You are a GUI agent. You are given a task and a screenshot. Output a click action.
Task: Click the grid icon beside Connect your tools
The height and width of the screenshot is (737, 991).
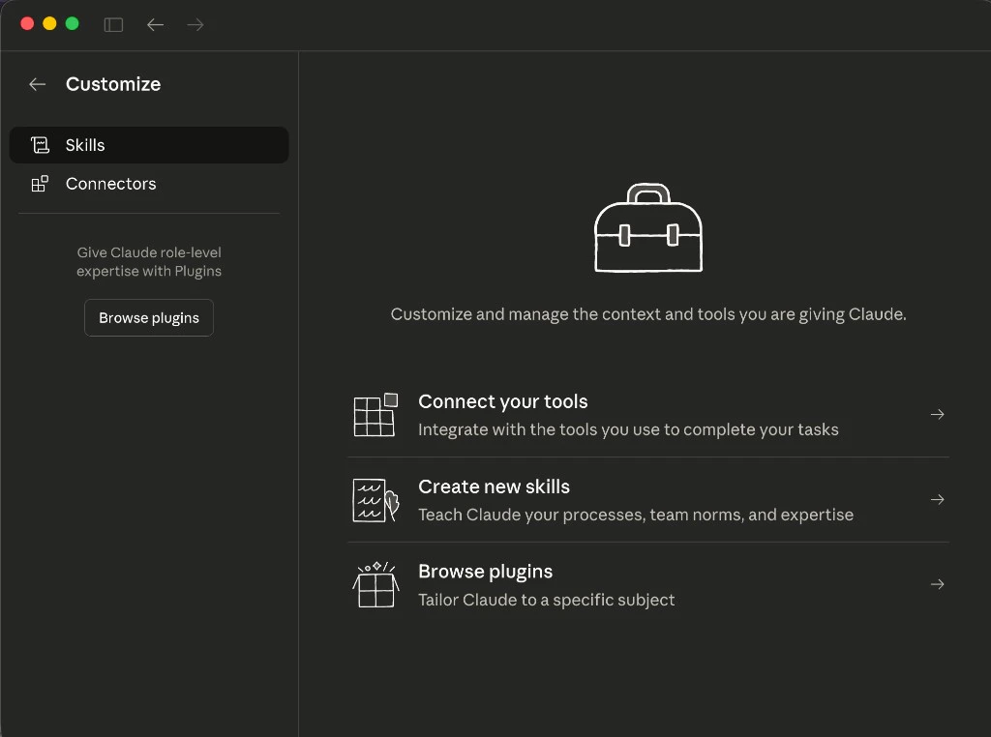[x=375, y=414]
